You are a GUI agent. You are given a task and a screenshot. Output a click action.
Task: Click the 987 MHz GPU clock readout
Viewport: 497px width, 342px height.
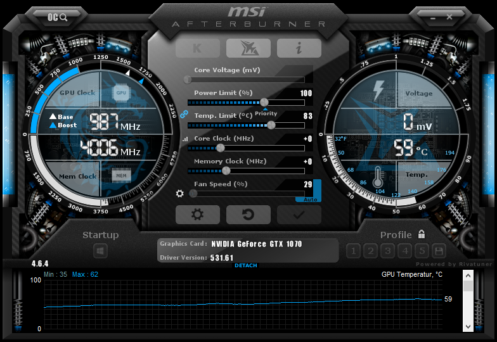click(x=115, y=122)
